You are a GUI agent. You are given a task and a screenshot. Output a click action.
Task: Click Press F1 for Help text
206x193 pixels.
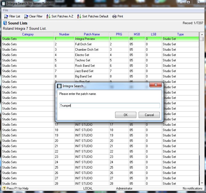coord(17,188)
